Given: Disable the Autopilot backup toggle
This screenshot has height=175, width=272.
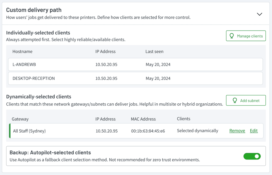Looking at the screenshot, I should pos(252,156).
